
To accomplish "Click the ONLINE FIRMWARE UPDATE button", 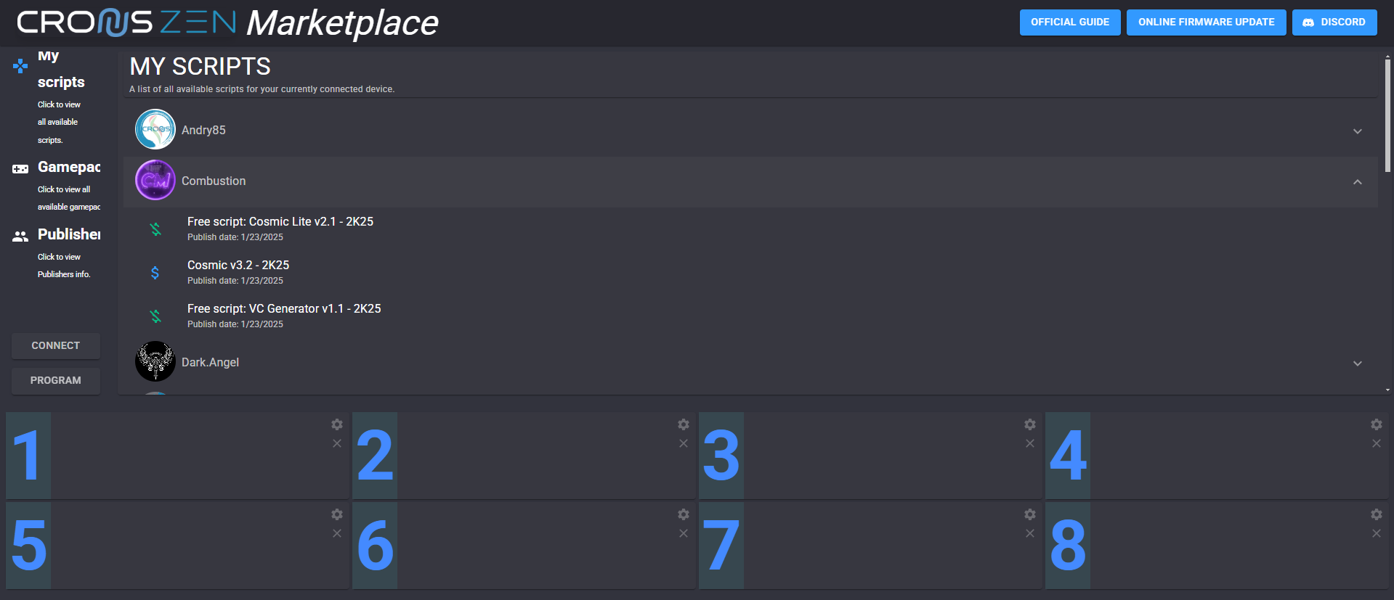I will pyautogui.click(x=1206, y=22).
